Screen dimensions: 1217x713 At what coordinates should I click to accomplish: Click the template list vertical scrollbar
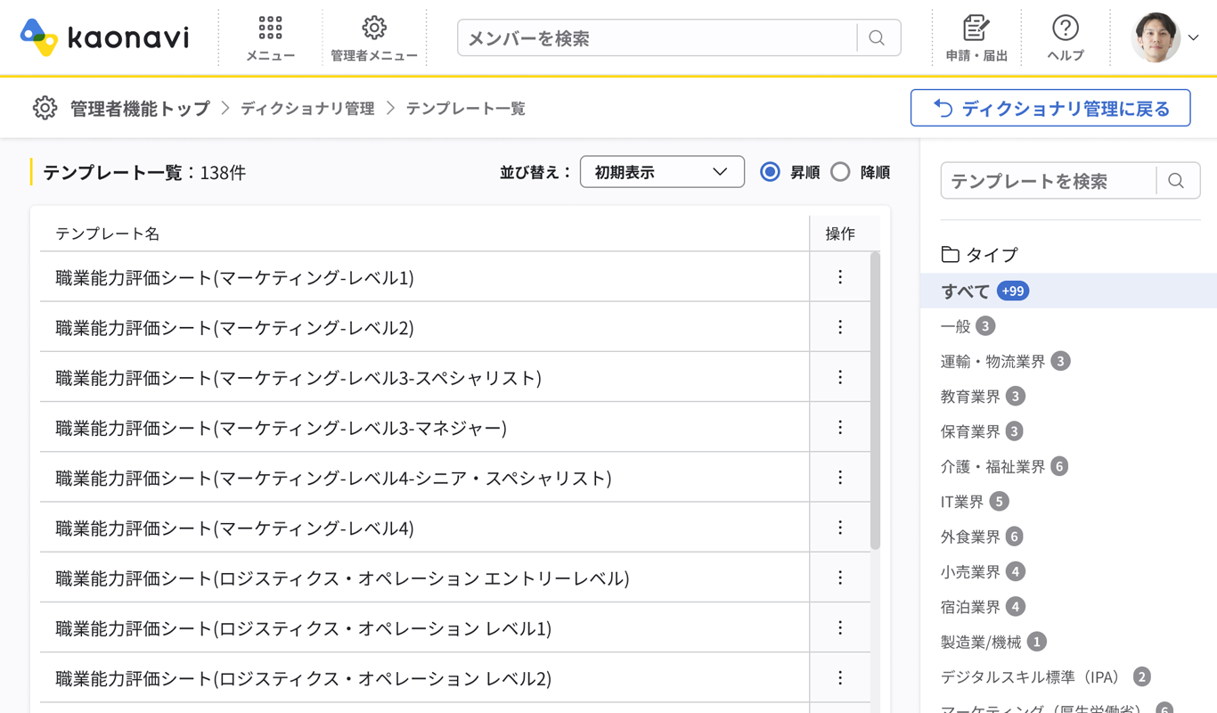point(875,401)
